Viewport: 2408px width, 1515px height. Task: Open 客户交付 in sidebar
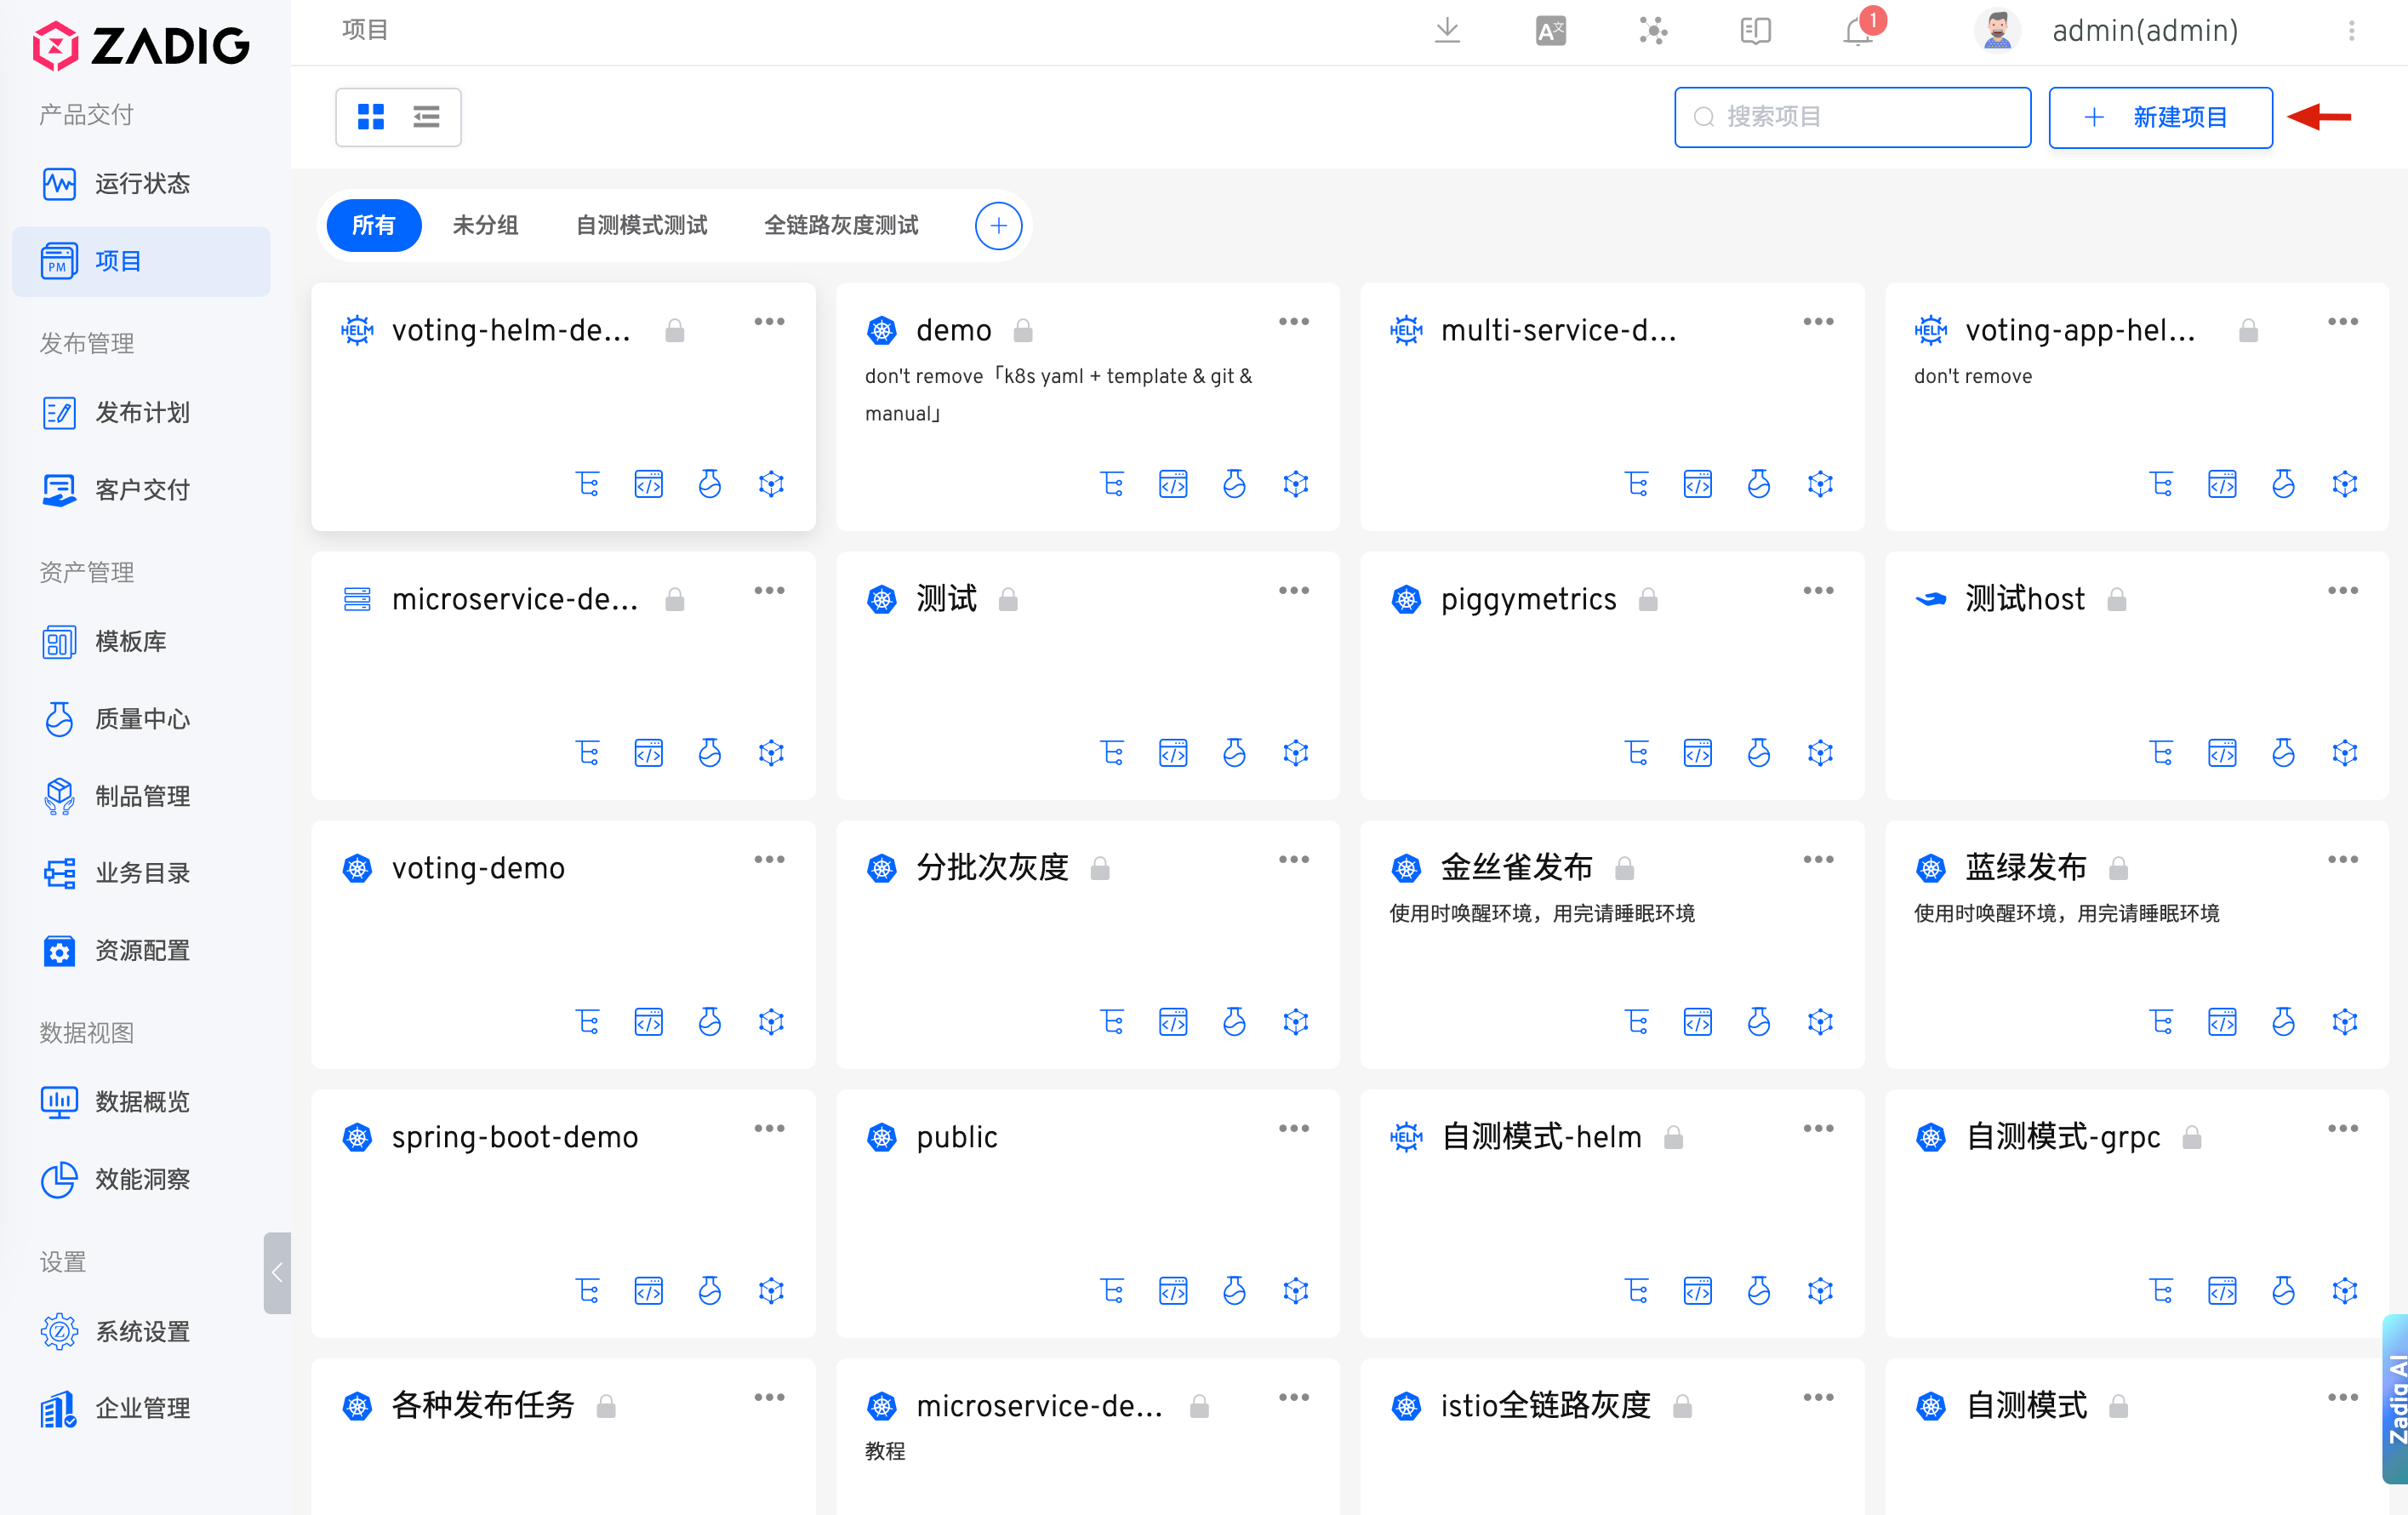tap(141, 490)
